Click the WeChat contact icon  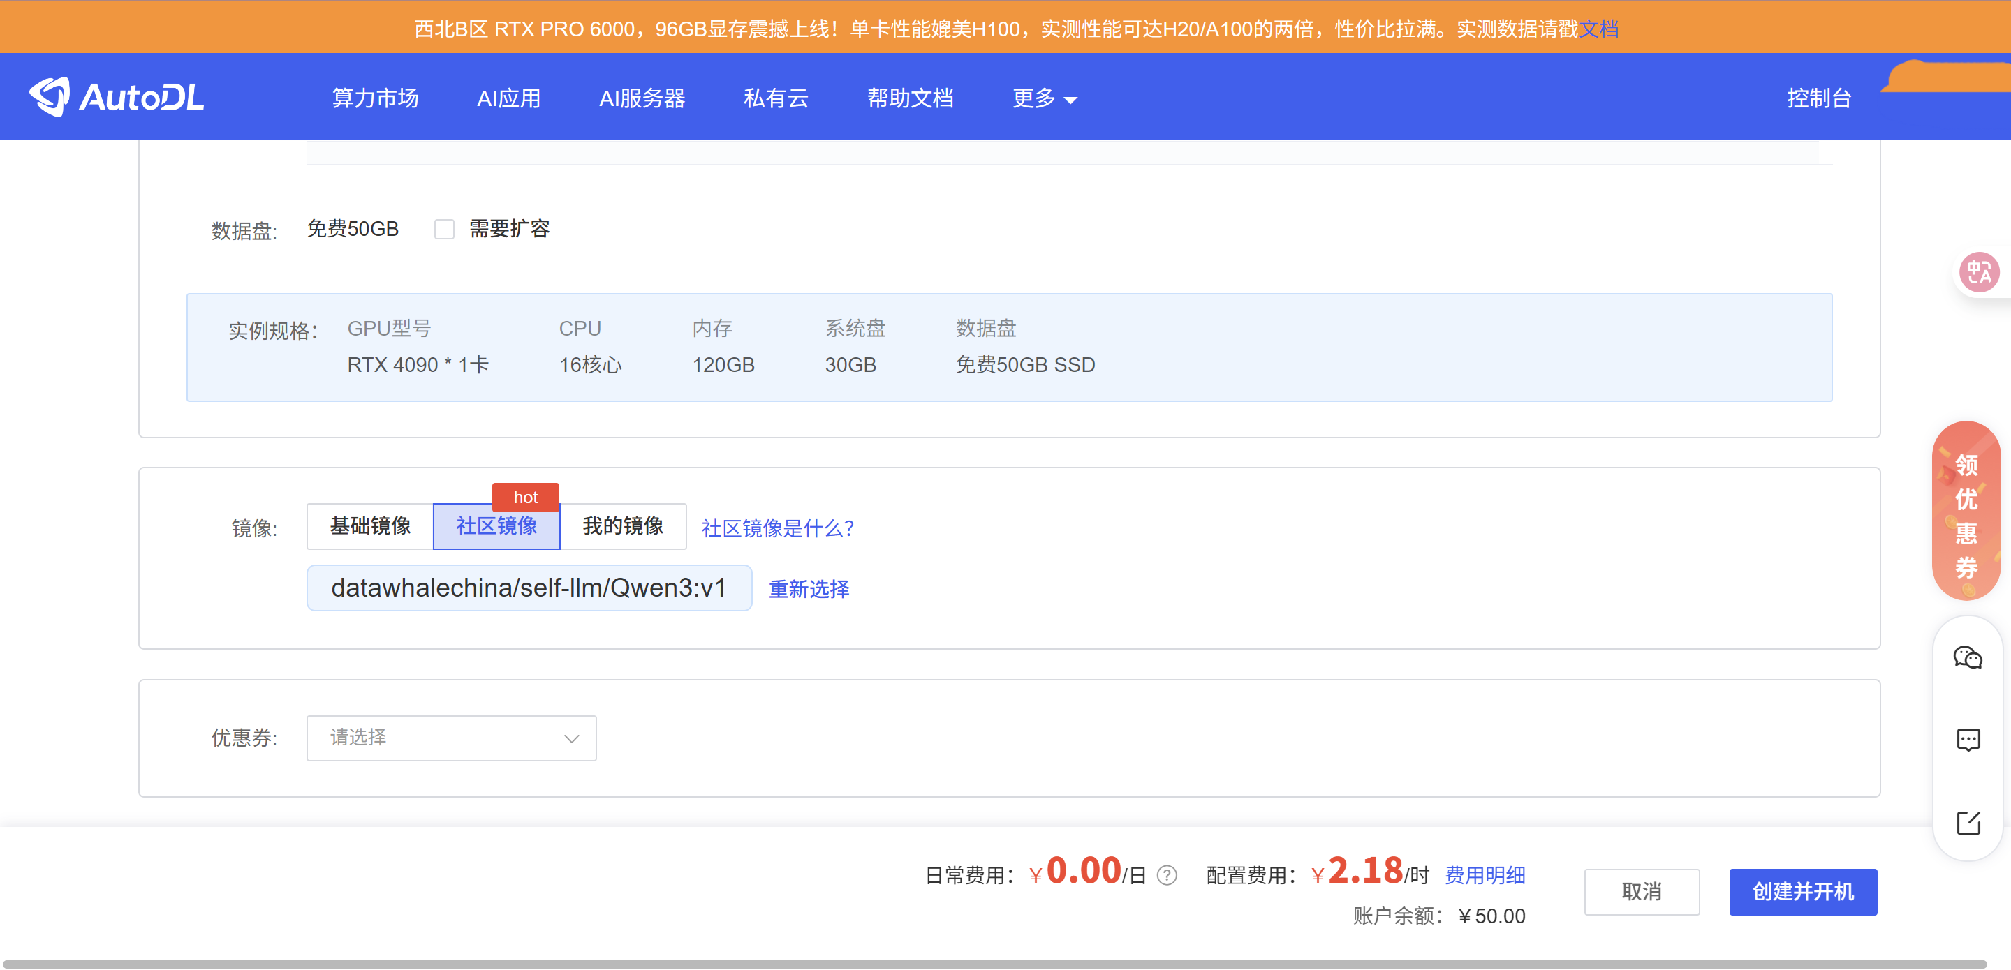coord(1967,658)
